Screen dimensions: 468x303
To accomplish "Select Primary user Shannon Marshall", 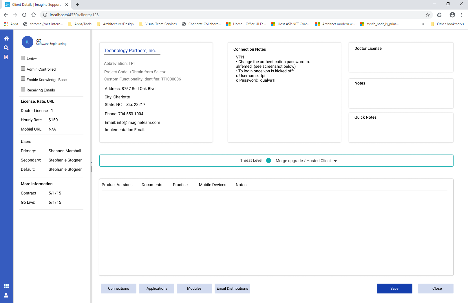I will (x=65, y=151).
